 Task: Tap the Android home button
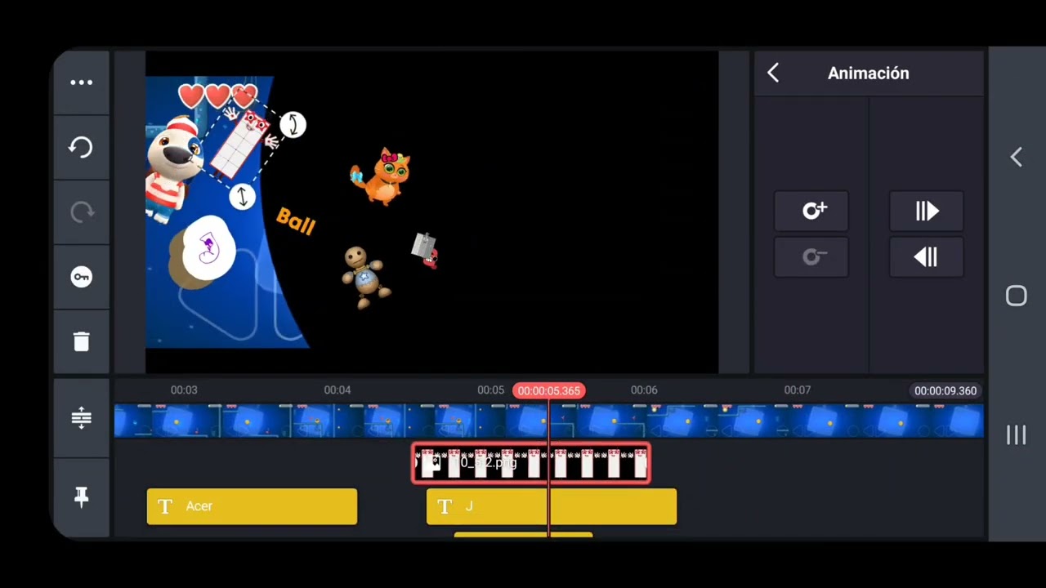click(x=1017, y=296)
